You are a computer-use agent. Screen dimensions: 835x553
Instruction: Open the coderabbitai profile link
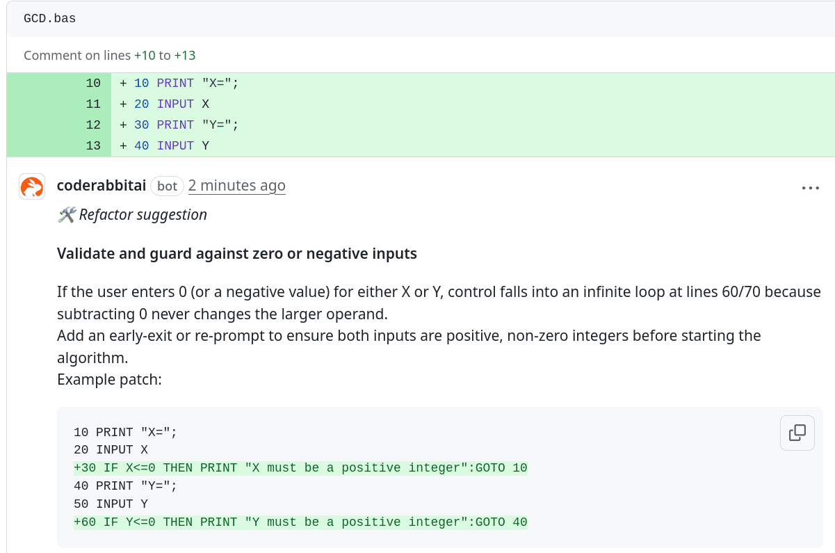pyautogui.click(x=102, y=186)
